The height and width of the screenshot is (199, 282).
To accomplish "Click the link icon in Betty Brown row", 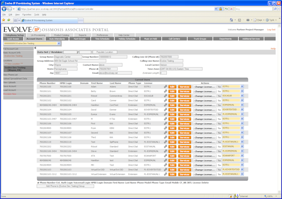I will point(165,91).
